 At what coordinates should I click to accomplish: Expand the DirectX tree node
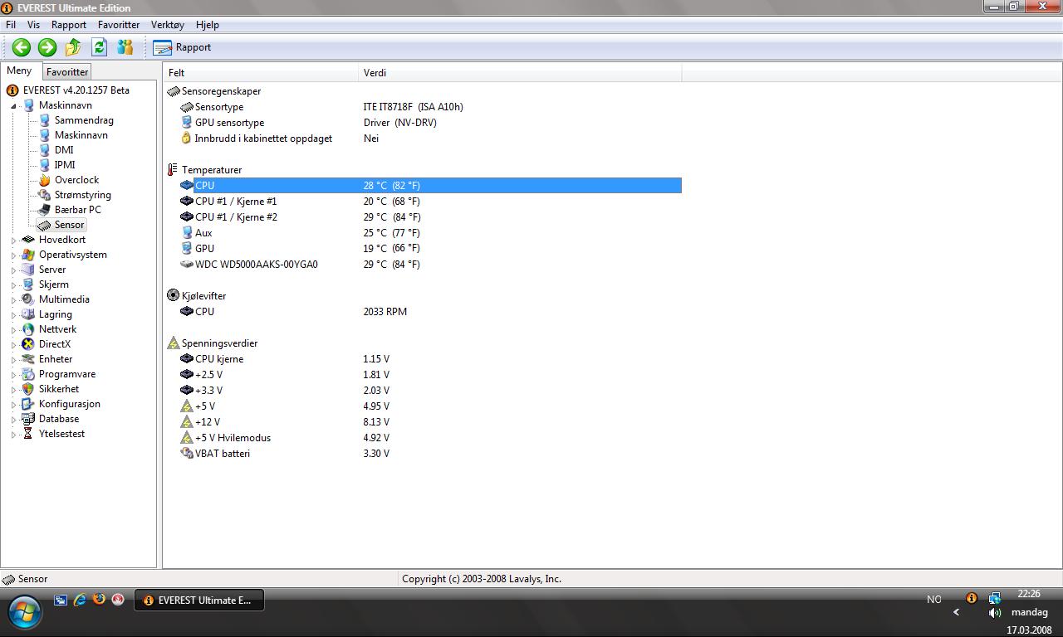(x=13, y=344)
